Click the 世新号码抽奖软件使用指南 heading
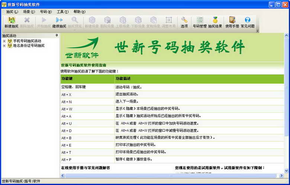Image resolution: width=290 pixels, height=185 pixels. tap(84, 65)
